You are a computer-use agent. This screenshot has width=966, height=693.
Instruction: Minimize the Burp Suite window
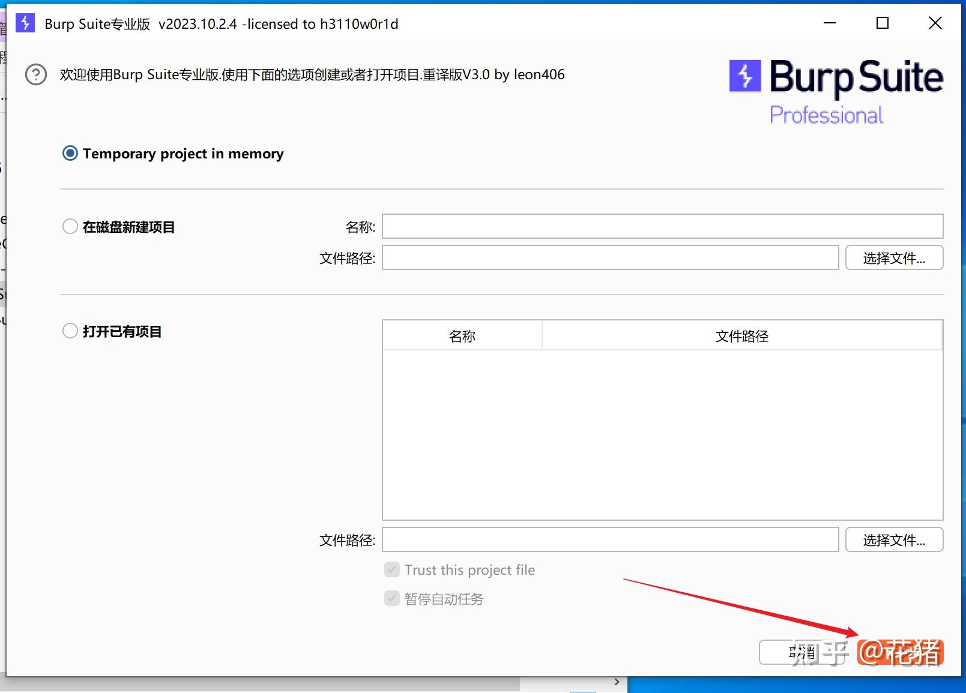pos(830,23)
